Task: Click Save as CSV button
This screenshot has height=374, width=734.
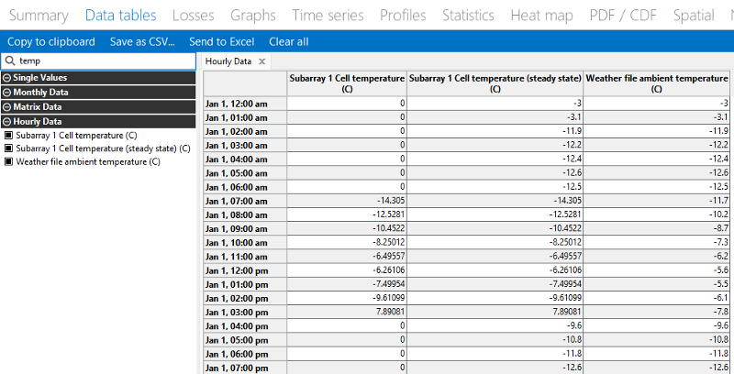Action: 141,42
